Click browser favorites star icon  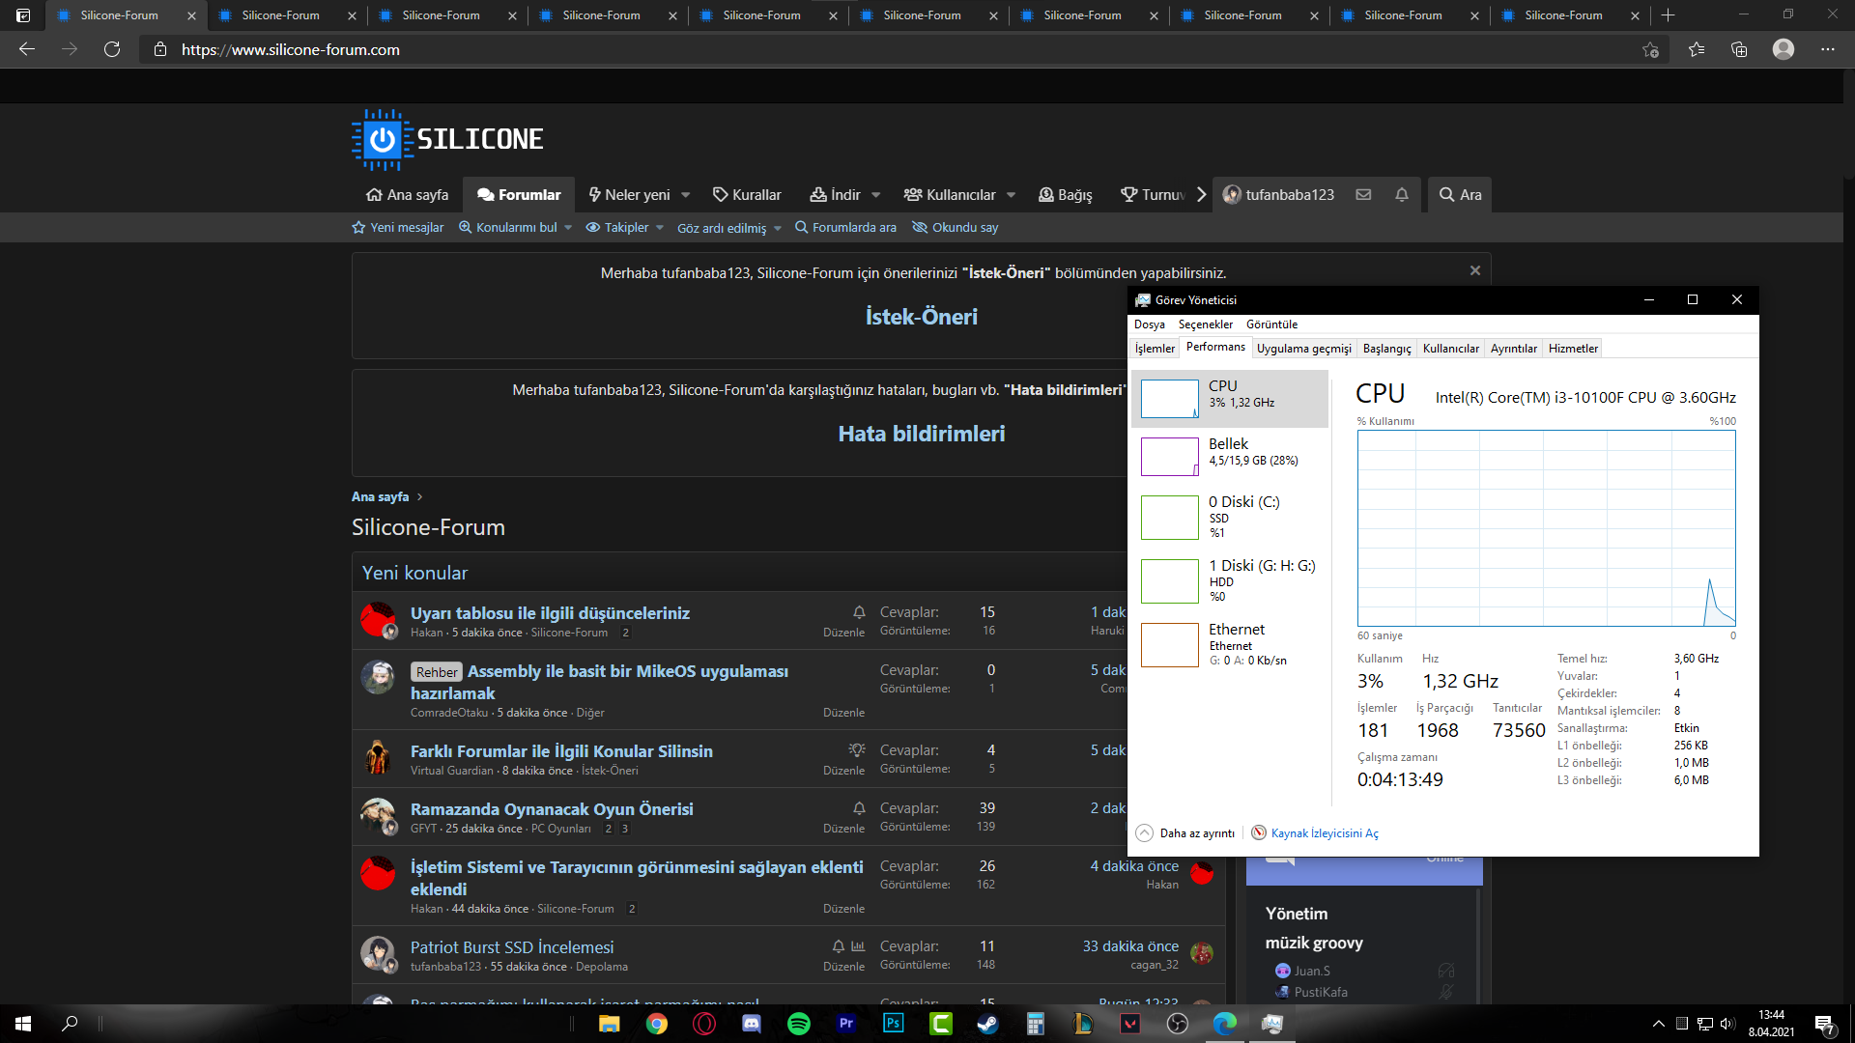[1697, 49]
